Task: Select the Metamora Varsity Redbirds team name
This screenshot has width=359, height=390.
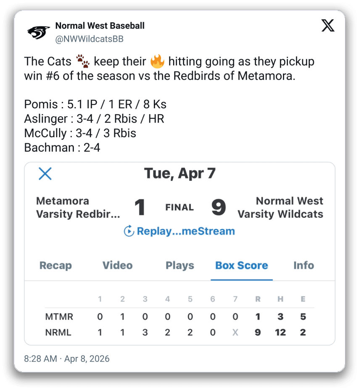Action: 78,207
